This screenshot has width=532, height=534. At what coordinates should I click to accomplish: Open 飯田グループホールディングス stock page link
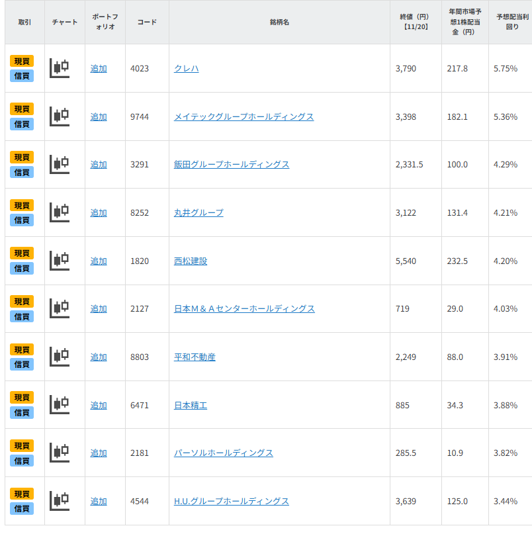coord(232,164)
